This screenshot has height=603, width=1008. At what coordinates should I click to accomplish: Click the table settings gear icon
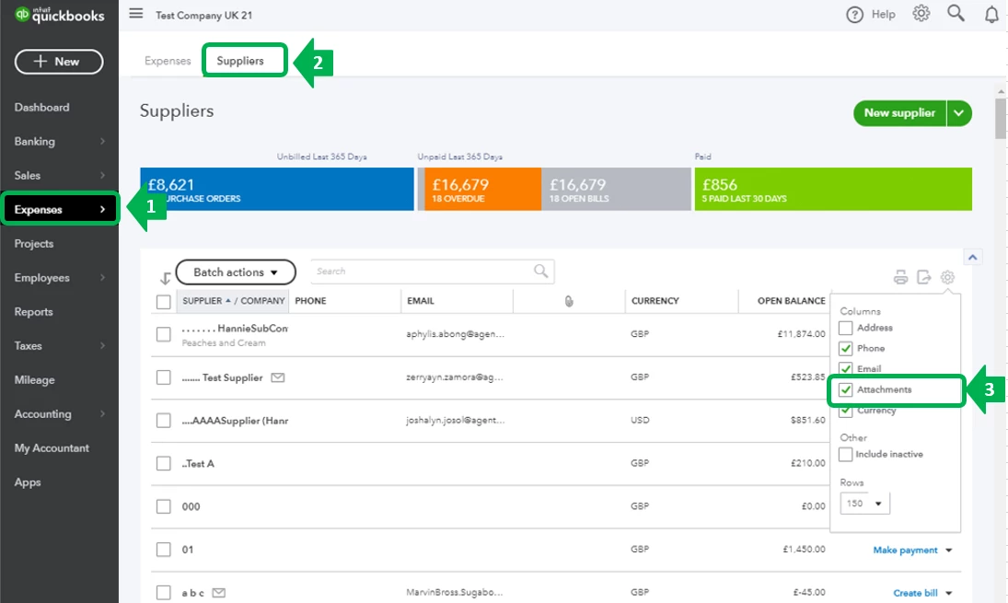tap(947, 277)
